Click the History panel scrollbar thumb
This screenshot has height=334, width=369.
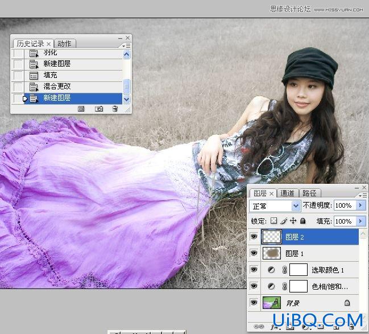click(127, 86)
